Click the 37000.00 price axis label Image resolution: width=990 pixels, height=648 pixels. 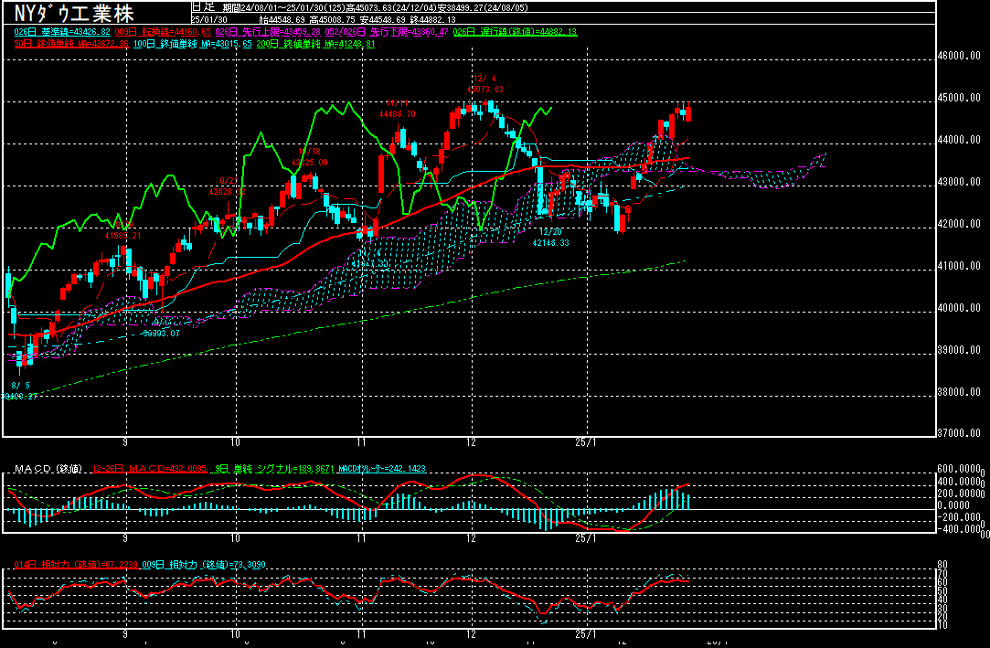tap(959, 433)
